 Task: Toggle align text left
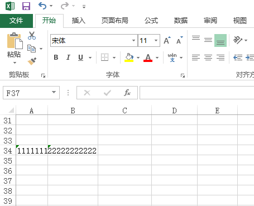196,58
